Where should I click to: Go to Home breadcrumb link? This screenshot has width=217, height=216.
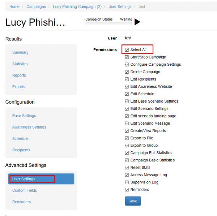pyautogui.click(x=14, y=7)
